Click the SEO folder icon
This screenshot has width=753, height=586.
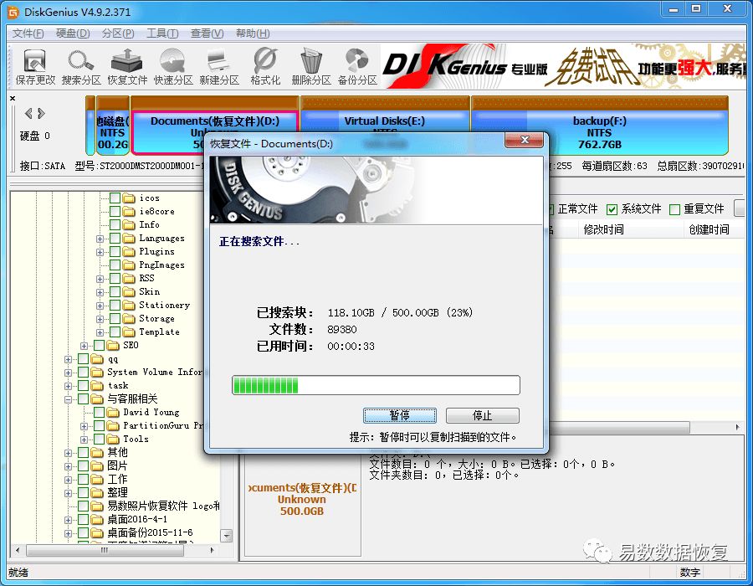coord(113,346)
